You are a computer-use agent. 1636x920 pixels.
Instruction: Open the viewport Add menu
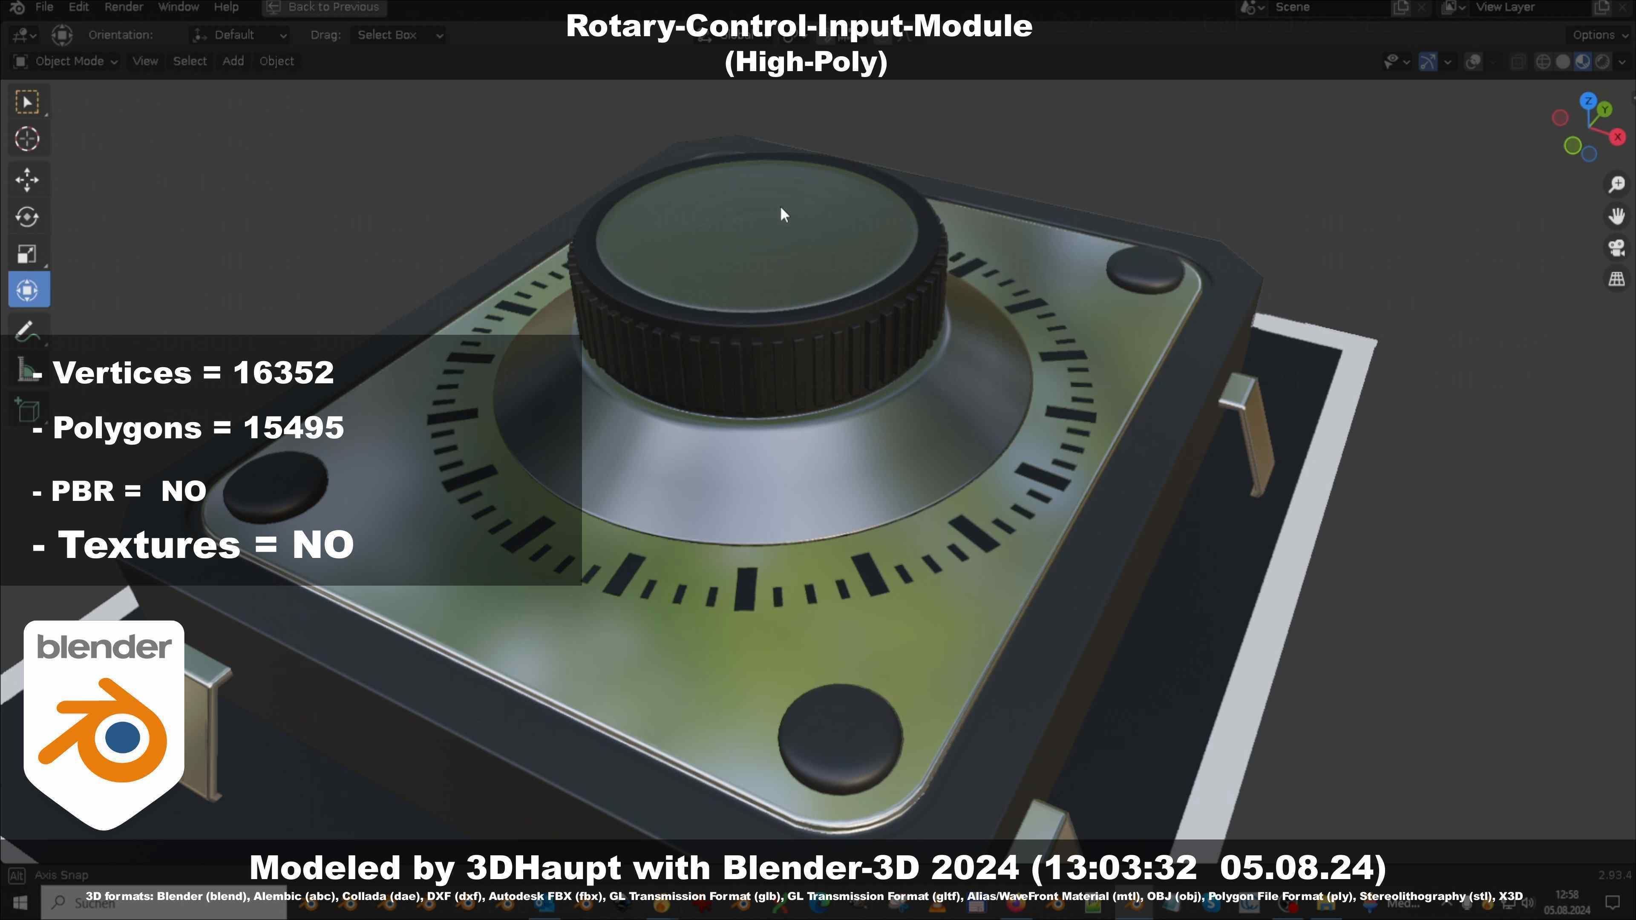[x=233, y=62]
